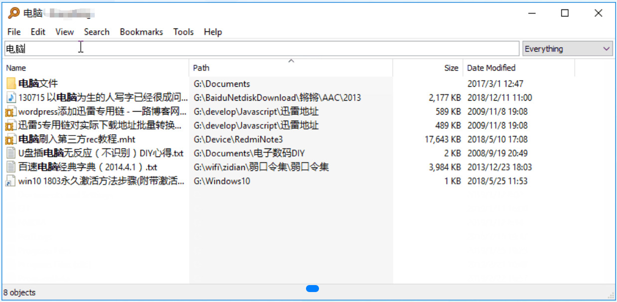617x302 pixels.
Task: Click date 2018/5/25 11:53
Action: (497, 181)
